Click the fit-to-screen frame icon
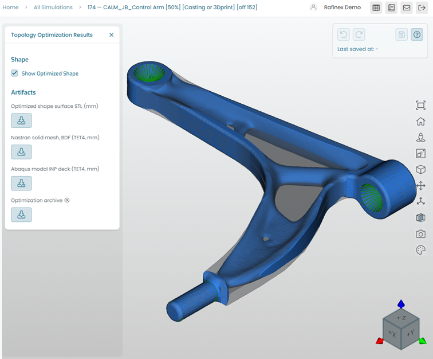433x359 pixels. [x=420, y=106]
